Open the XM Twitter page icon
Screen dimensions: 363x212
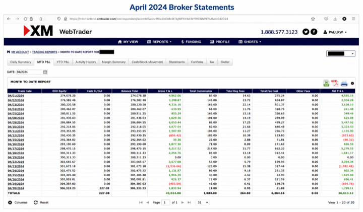pyautogui.click(x=306, y=32)
